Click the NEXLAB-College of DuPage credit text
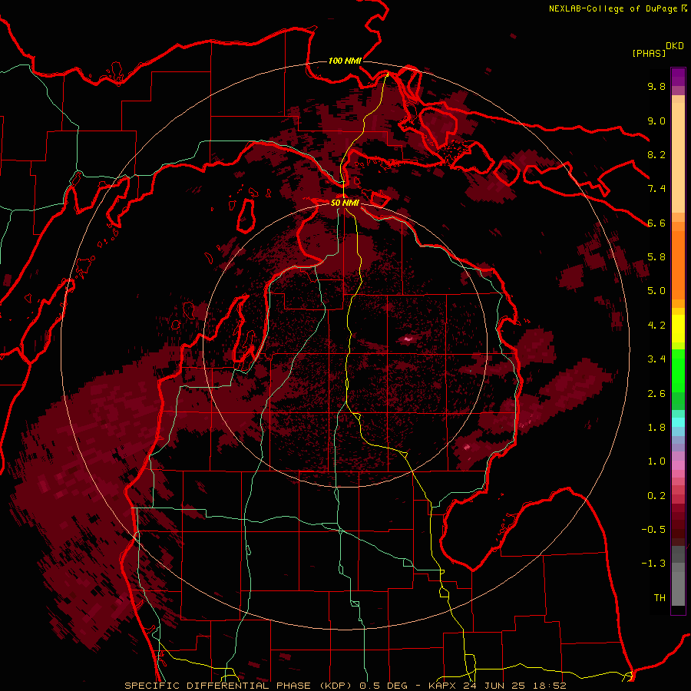The width and height of the screenshot is (691, 691). [613, 8]
